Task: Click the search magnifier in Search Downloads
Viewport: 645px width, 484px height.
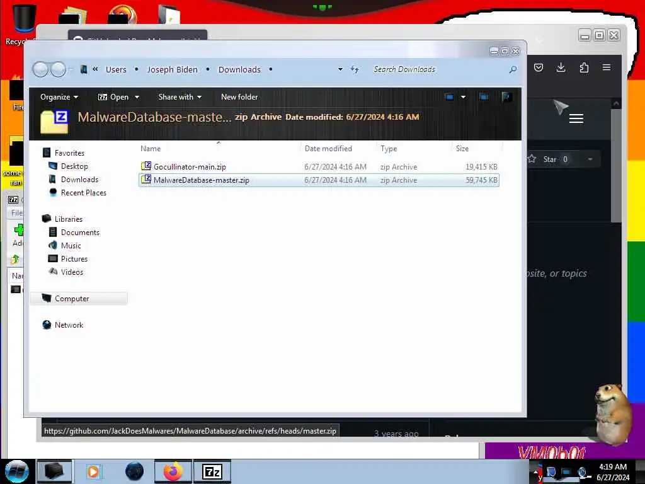Action: click(513, 69)
